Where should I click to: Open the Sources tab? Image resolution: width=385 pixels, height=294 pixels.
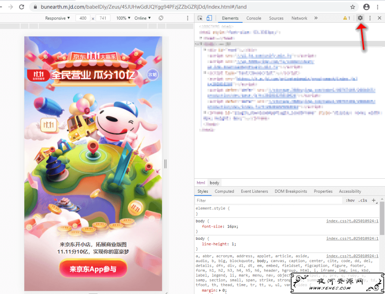click(276, 18)
